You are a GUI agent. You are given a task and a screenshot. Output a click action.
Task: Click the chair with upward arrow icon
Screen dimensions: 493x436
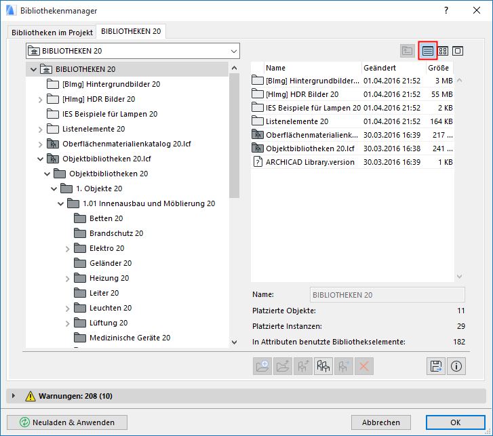(302, 366)
